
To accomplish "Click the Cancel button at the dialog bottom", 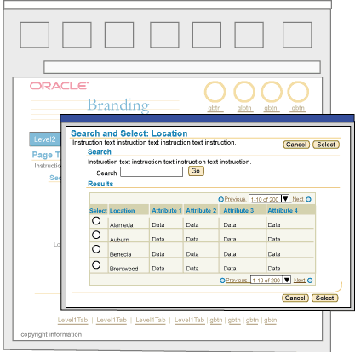I will click(x=295, y=298).
